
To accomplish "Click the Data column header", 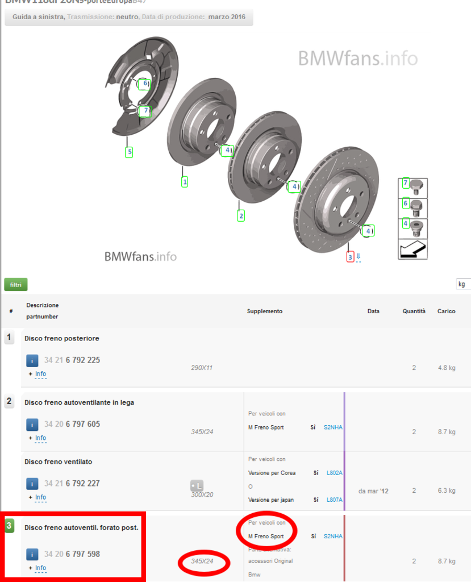I will pos(373,311).
